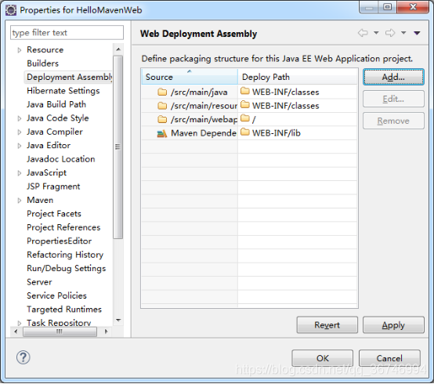Open Refactoring History page
This screenshot has width=434, height=384.
65,255
